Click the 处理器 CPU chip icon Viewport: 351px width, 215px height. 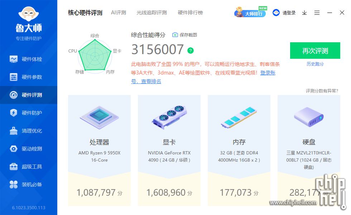(x=100, y=118)
